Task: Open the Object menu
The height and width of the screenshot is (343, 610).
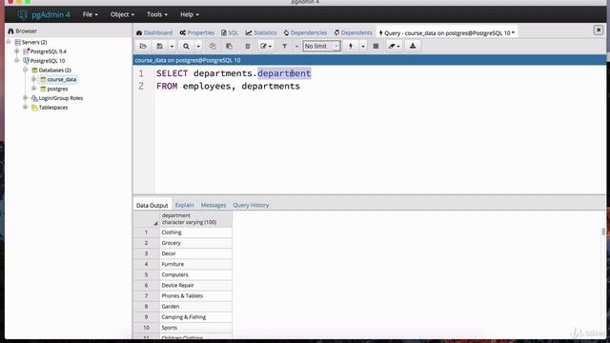Action: 122,14
